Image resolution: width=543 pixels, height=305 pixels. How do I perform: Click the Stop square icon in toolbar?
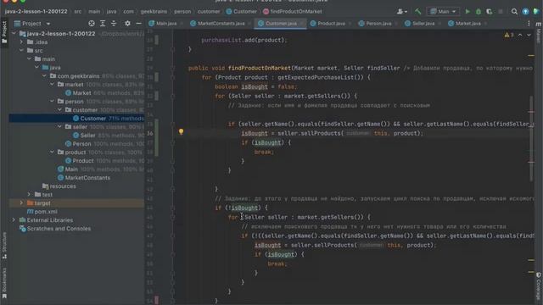501,11
